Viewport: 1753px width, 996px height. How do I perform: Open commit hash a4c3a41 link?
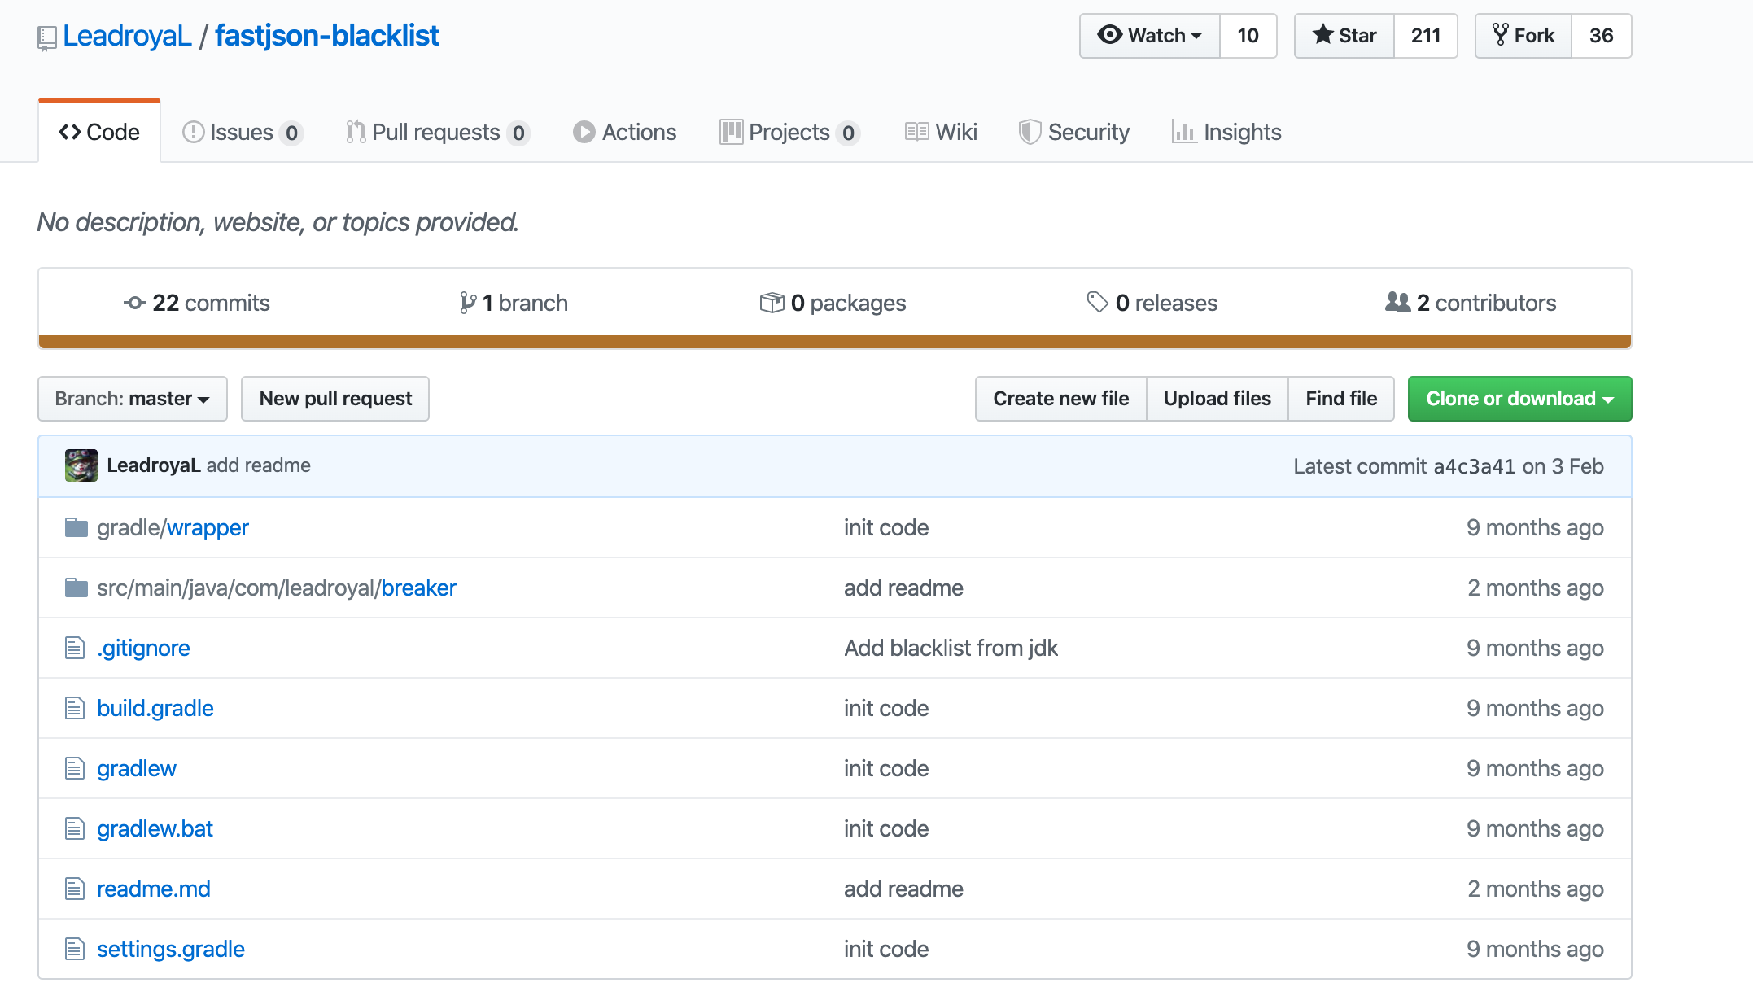coord(1474,466)
